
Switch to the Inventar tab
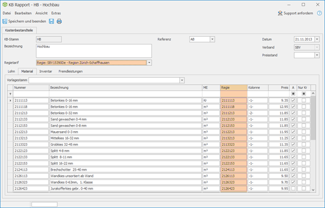(45, 71)
